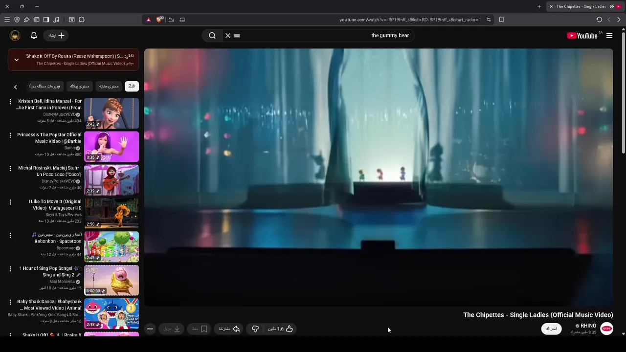Click the browser address bar URL
The image size is (626, 352).
(410, 20)
